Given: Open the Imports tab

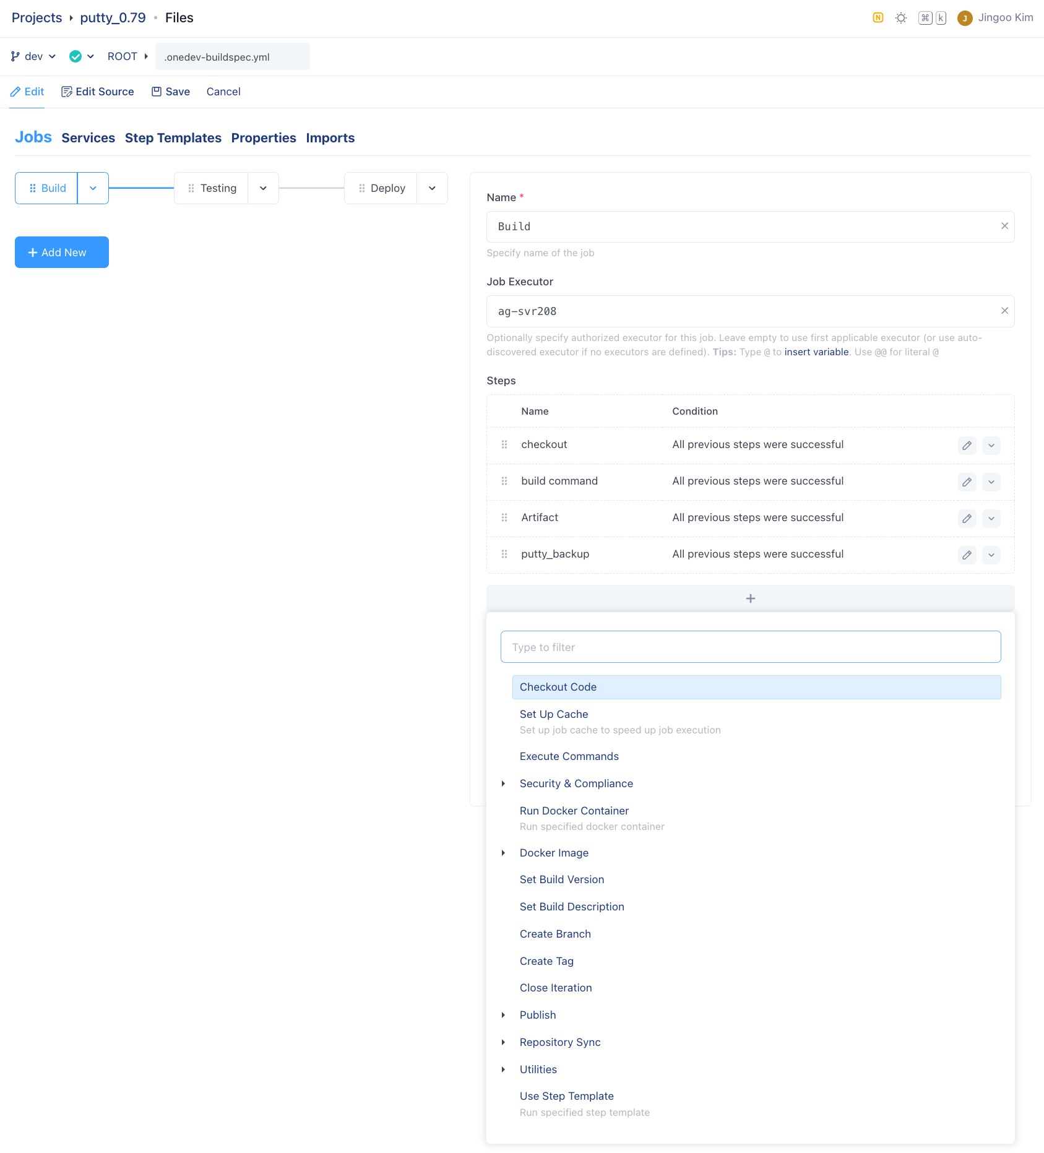Looking at the screenshot, I should 330,138.
